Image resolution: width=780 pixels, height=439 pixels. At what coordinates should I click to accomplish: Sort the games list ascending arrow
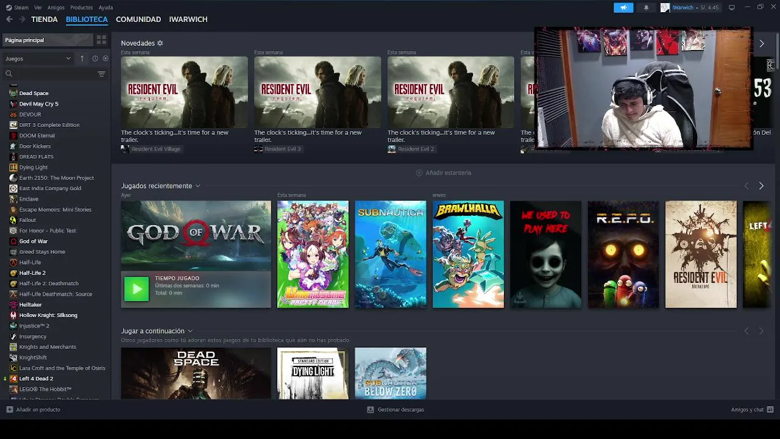[82, 59]
